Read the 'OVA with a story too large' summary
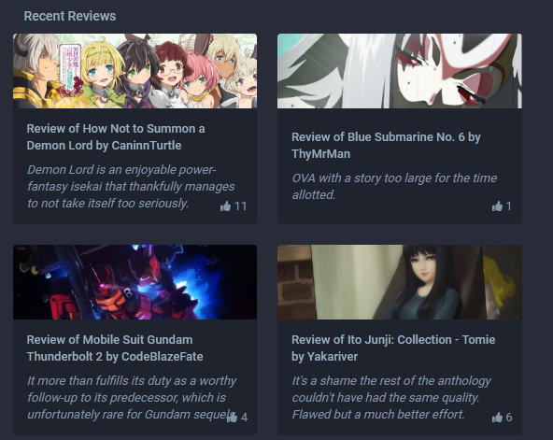The height and width of the screenshot is (440, 553). (394, 186)
